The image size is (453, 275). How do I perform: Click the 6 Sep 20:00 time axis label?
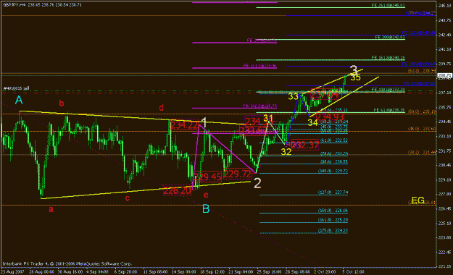pyautogui.click(x=125, y=271)
